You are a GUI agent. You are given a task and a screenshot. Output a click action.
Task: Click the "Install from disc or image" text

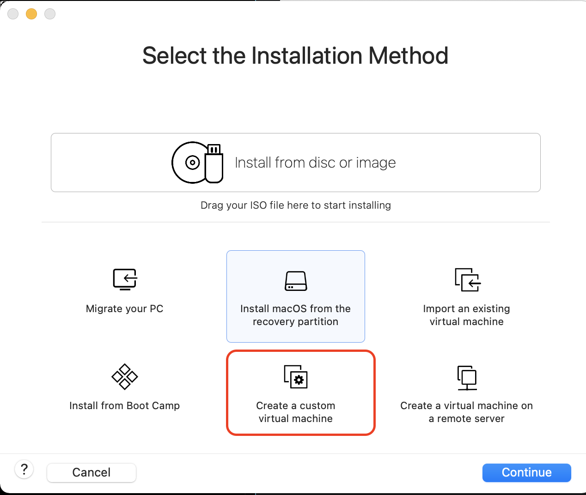(315, 163)
